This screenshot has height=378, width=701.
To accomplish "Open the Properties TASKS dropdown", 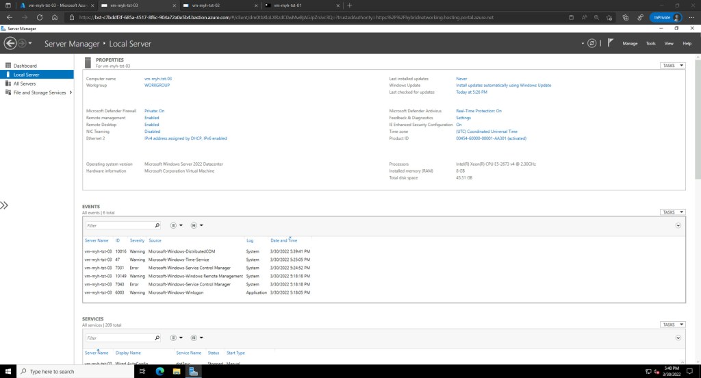I will pos(672,66).
